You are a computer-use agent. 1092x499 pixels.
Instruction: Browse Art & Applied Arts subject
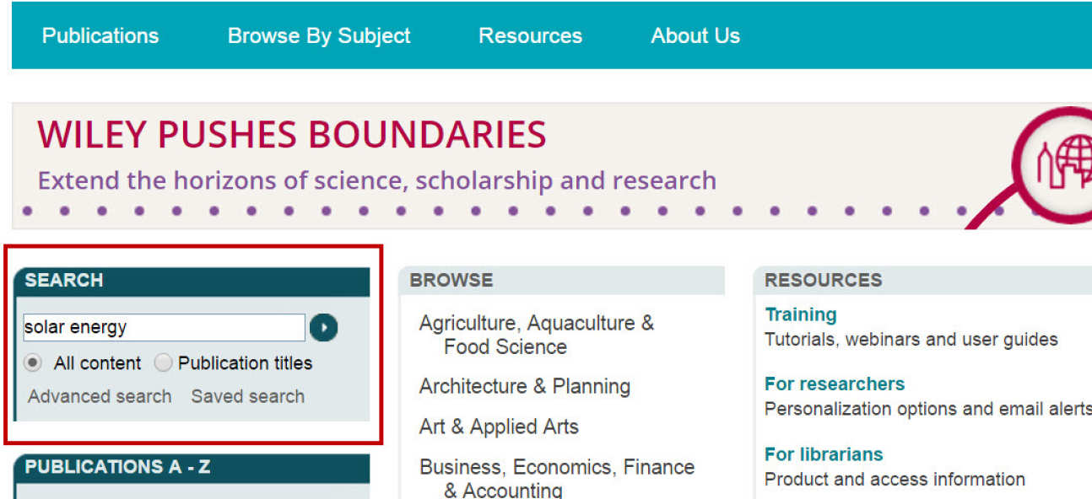(x=498, y=427)
